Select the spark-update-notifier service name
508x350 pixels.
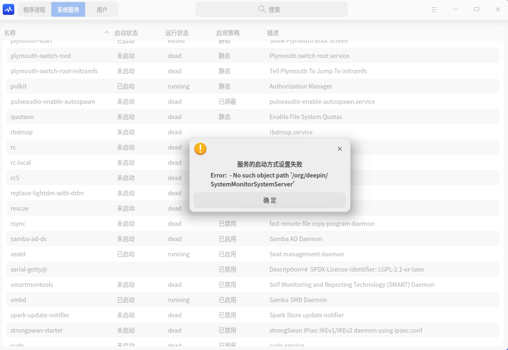pyautogui.click(x=40, y=315)
